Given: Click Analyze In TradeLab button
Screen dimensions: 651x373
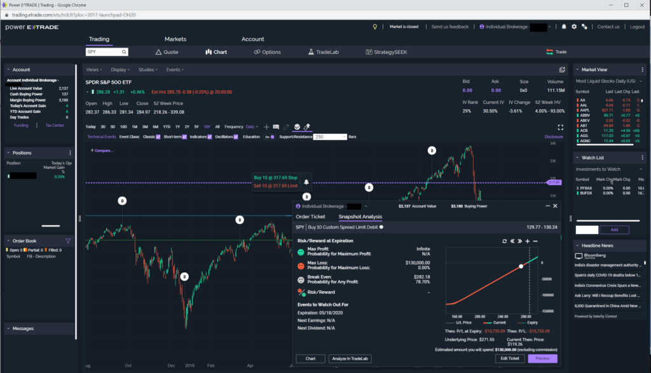Looking at the screenshot, I should point(350,359).
